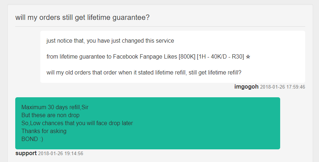Click the support username label

pyautogui.click(x=26, y=153)
